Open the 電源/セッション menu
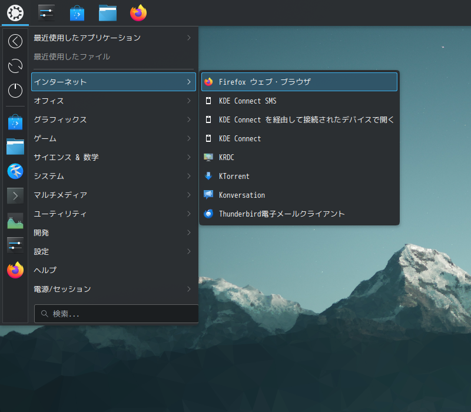 (x=114, y=289)
